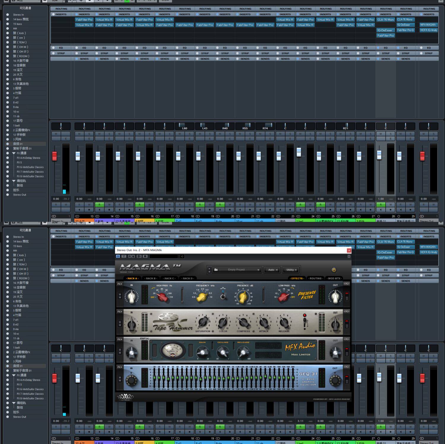Solo the mixer channel panned R55

[x=250, y=134]
